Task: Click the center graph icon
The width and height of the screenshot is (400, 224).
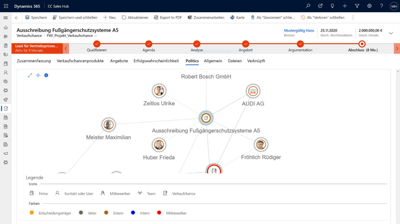Action: [x=38, y=75]
